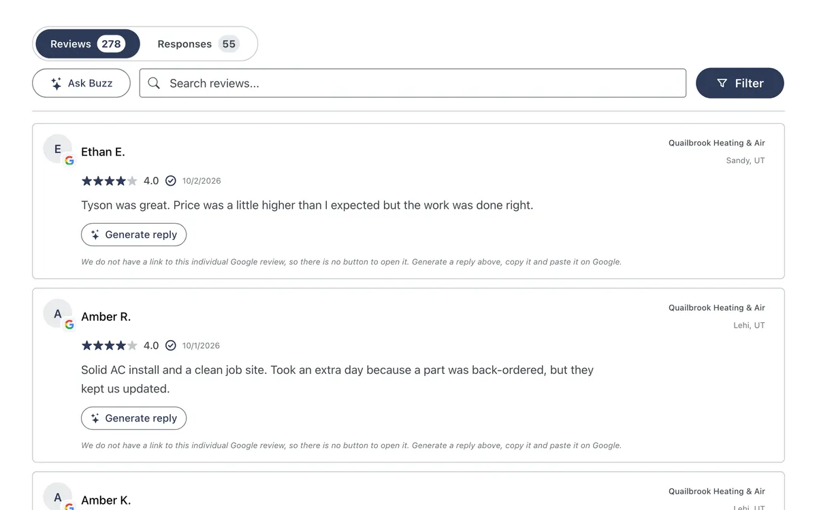Viewport: 817px width, 510px height.
Task: Generate reply for Ethan E.'s review
Action: coord(133,235)
